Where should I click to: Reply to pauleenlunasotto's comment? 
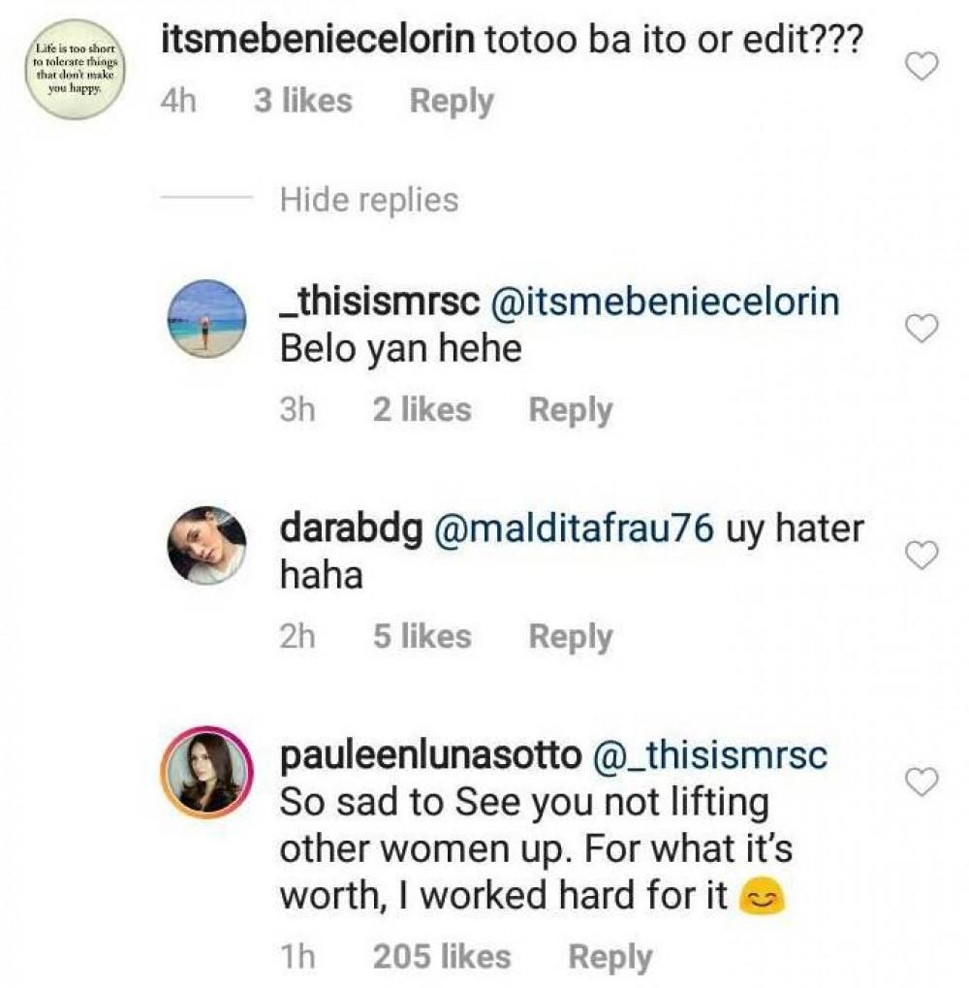tap(610, 957)
